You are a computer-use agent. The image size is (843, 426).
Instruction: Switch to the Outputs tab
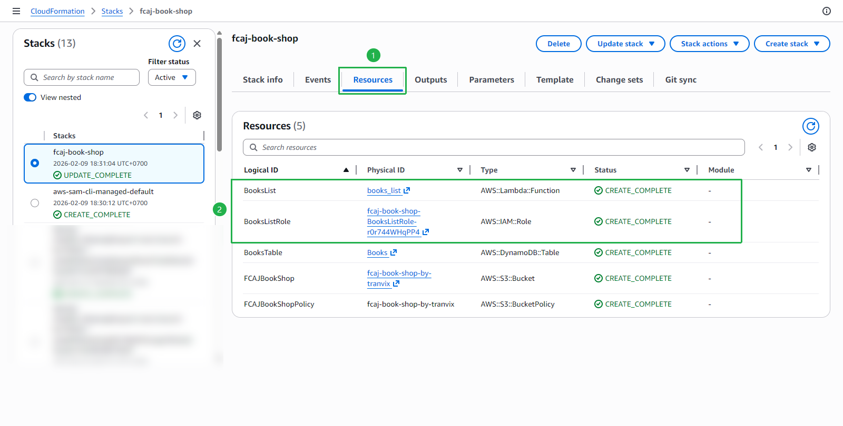point(430,80)
